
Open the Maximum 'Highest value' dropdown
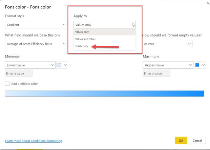pos(168,65)
